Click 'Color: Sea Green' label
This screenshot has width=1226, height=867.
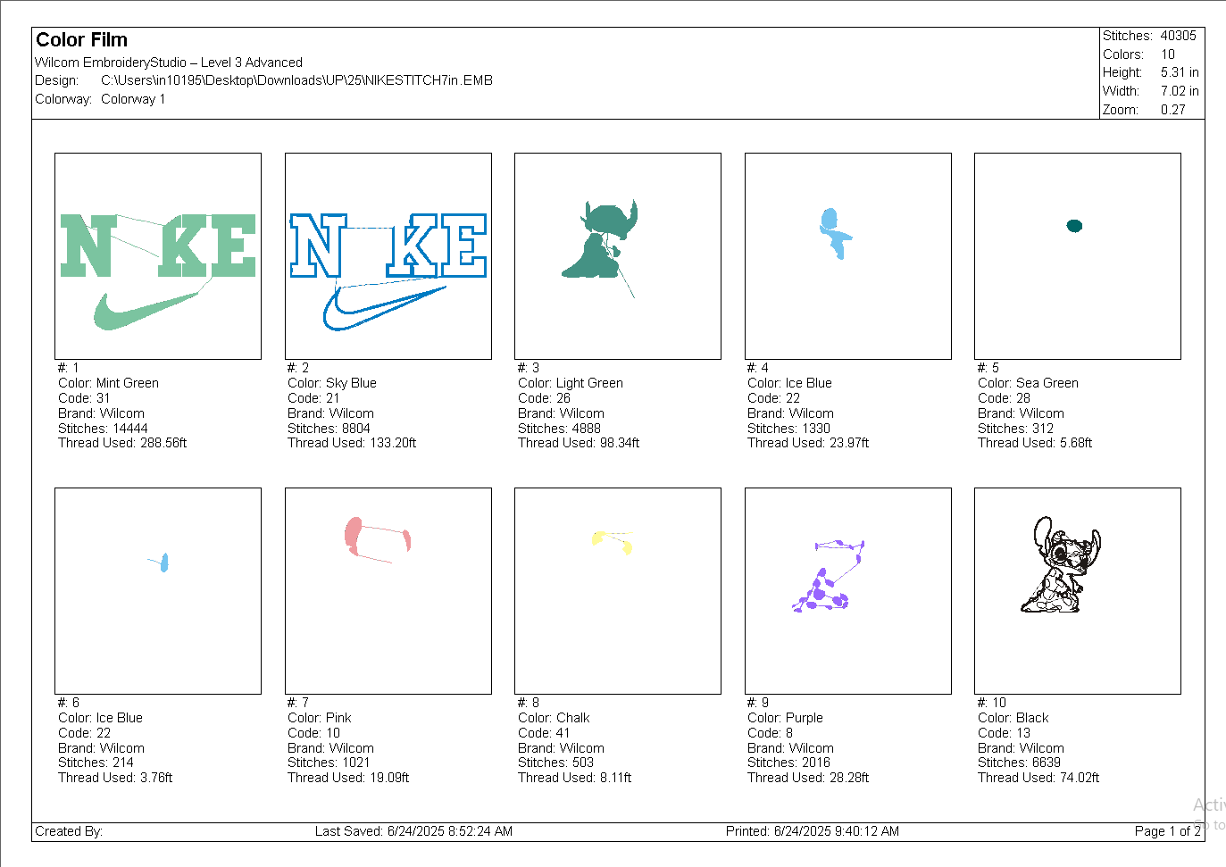click(1028, 383)
